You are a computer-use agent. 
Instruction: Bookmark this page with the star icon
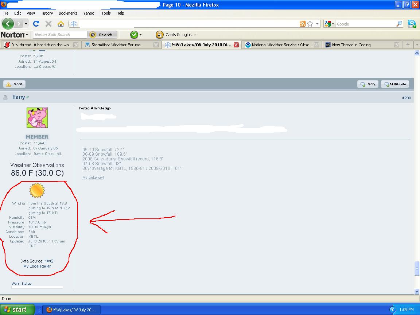(310, 24)
